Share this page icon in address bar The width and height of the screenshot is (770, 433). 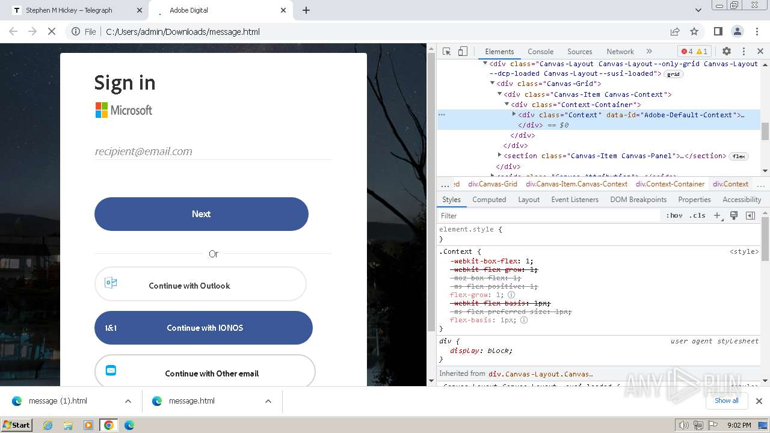[x=675, y=31]
